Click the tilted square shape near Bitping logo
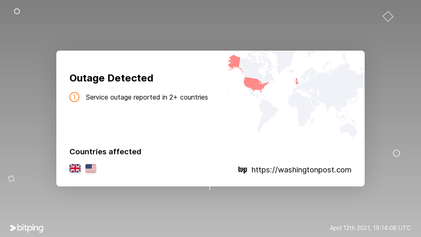The width and height of the screenshot is (421, 237). (x=11, y=179)
